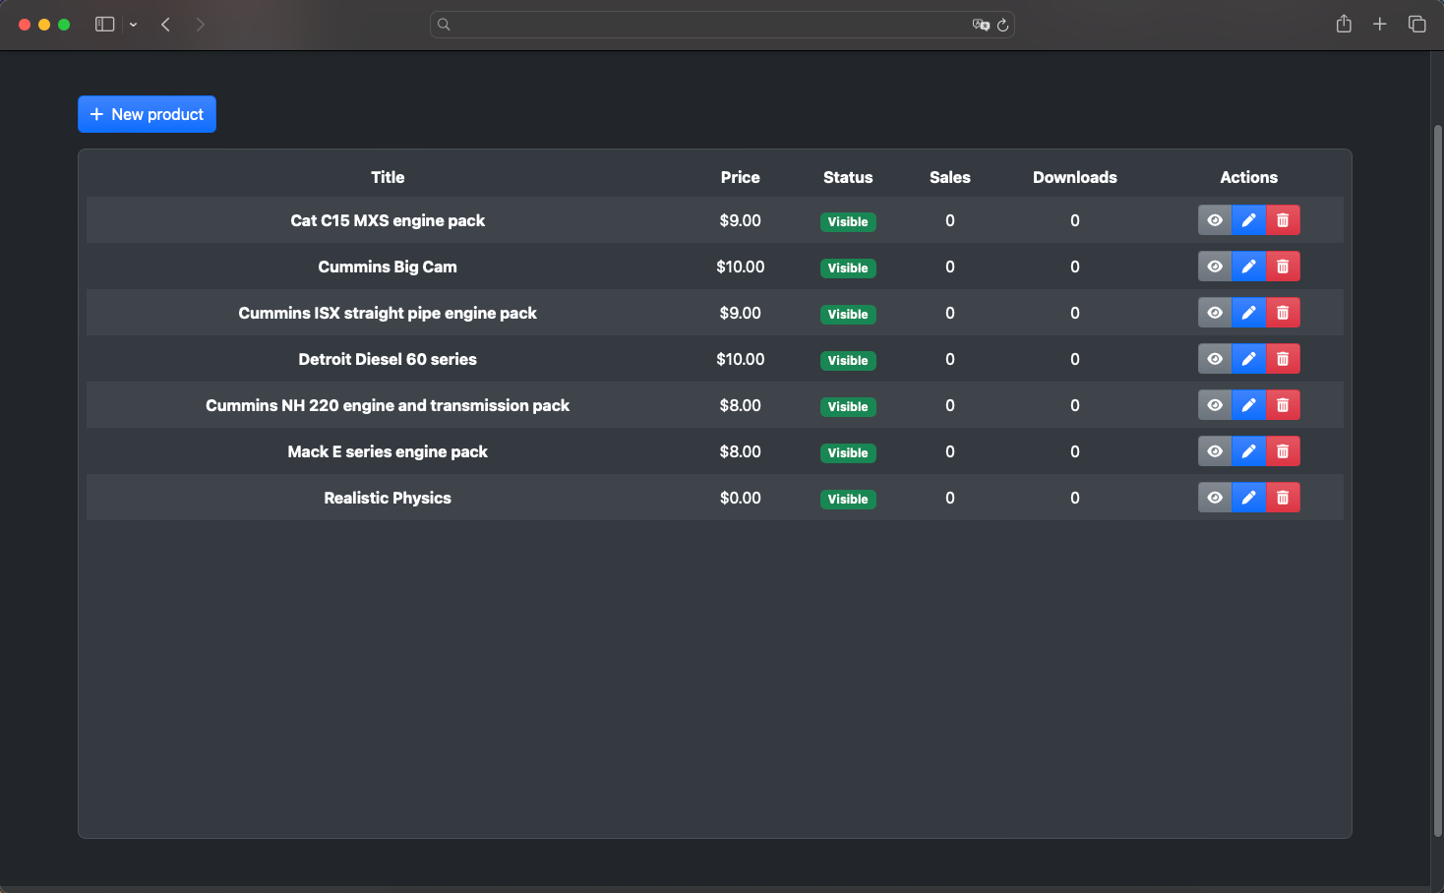Delete the Cummins Big Cam product
The image size is (1444, 893).
click(x=1283, y=267)
